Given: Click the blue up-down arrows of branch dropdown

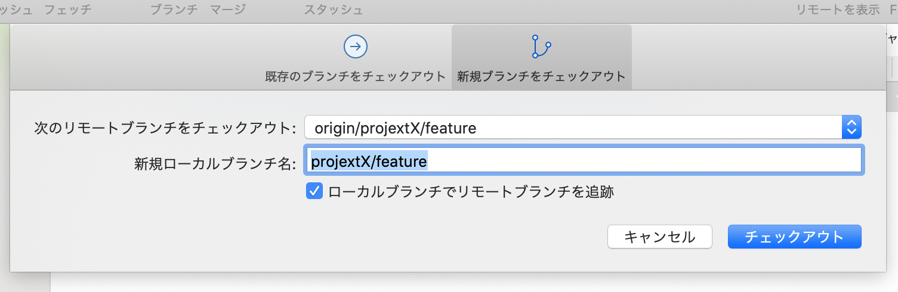Looking at the screenshot, I should [851, 128].
